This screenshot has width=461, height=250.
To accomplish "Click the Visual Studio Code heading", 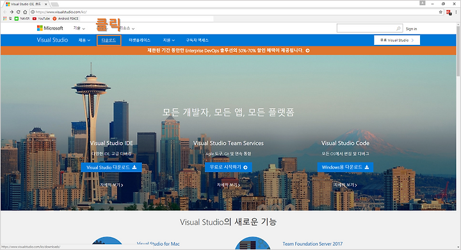I will [x=345, y=143].
